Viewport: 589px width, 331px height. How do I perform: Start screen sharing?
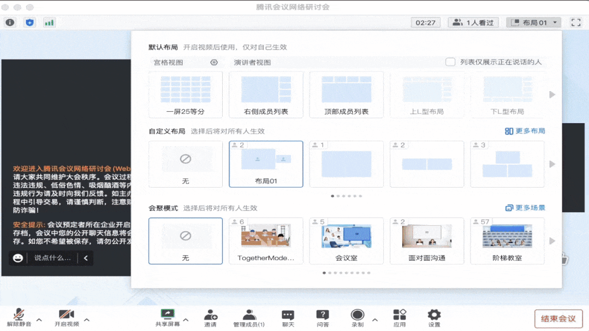tap(168, 318)
